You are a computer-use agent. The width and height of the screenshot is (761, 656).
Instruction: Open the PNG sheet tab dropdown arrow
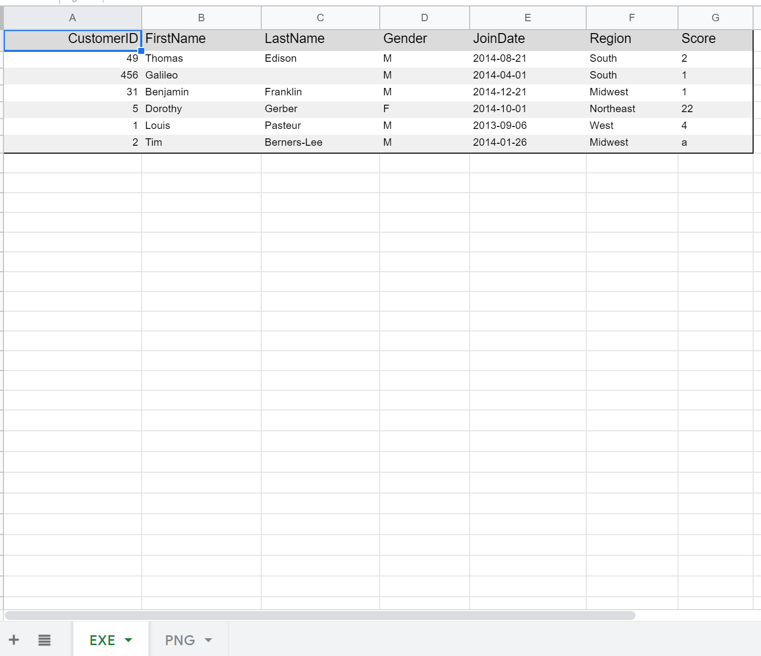point(208,640)
